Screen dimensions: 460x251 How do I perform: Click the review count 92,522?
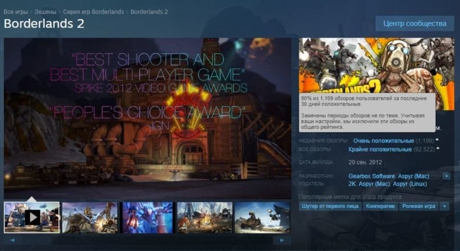coord(424,150)
